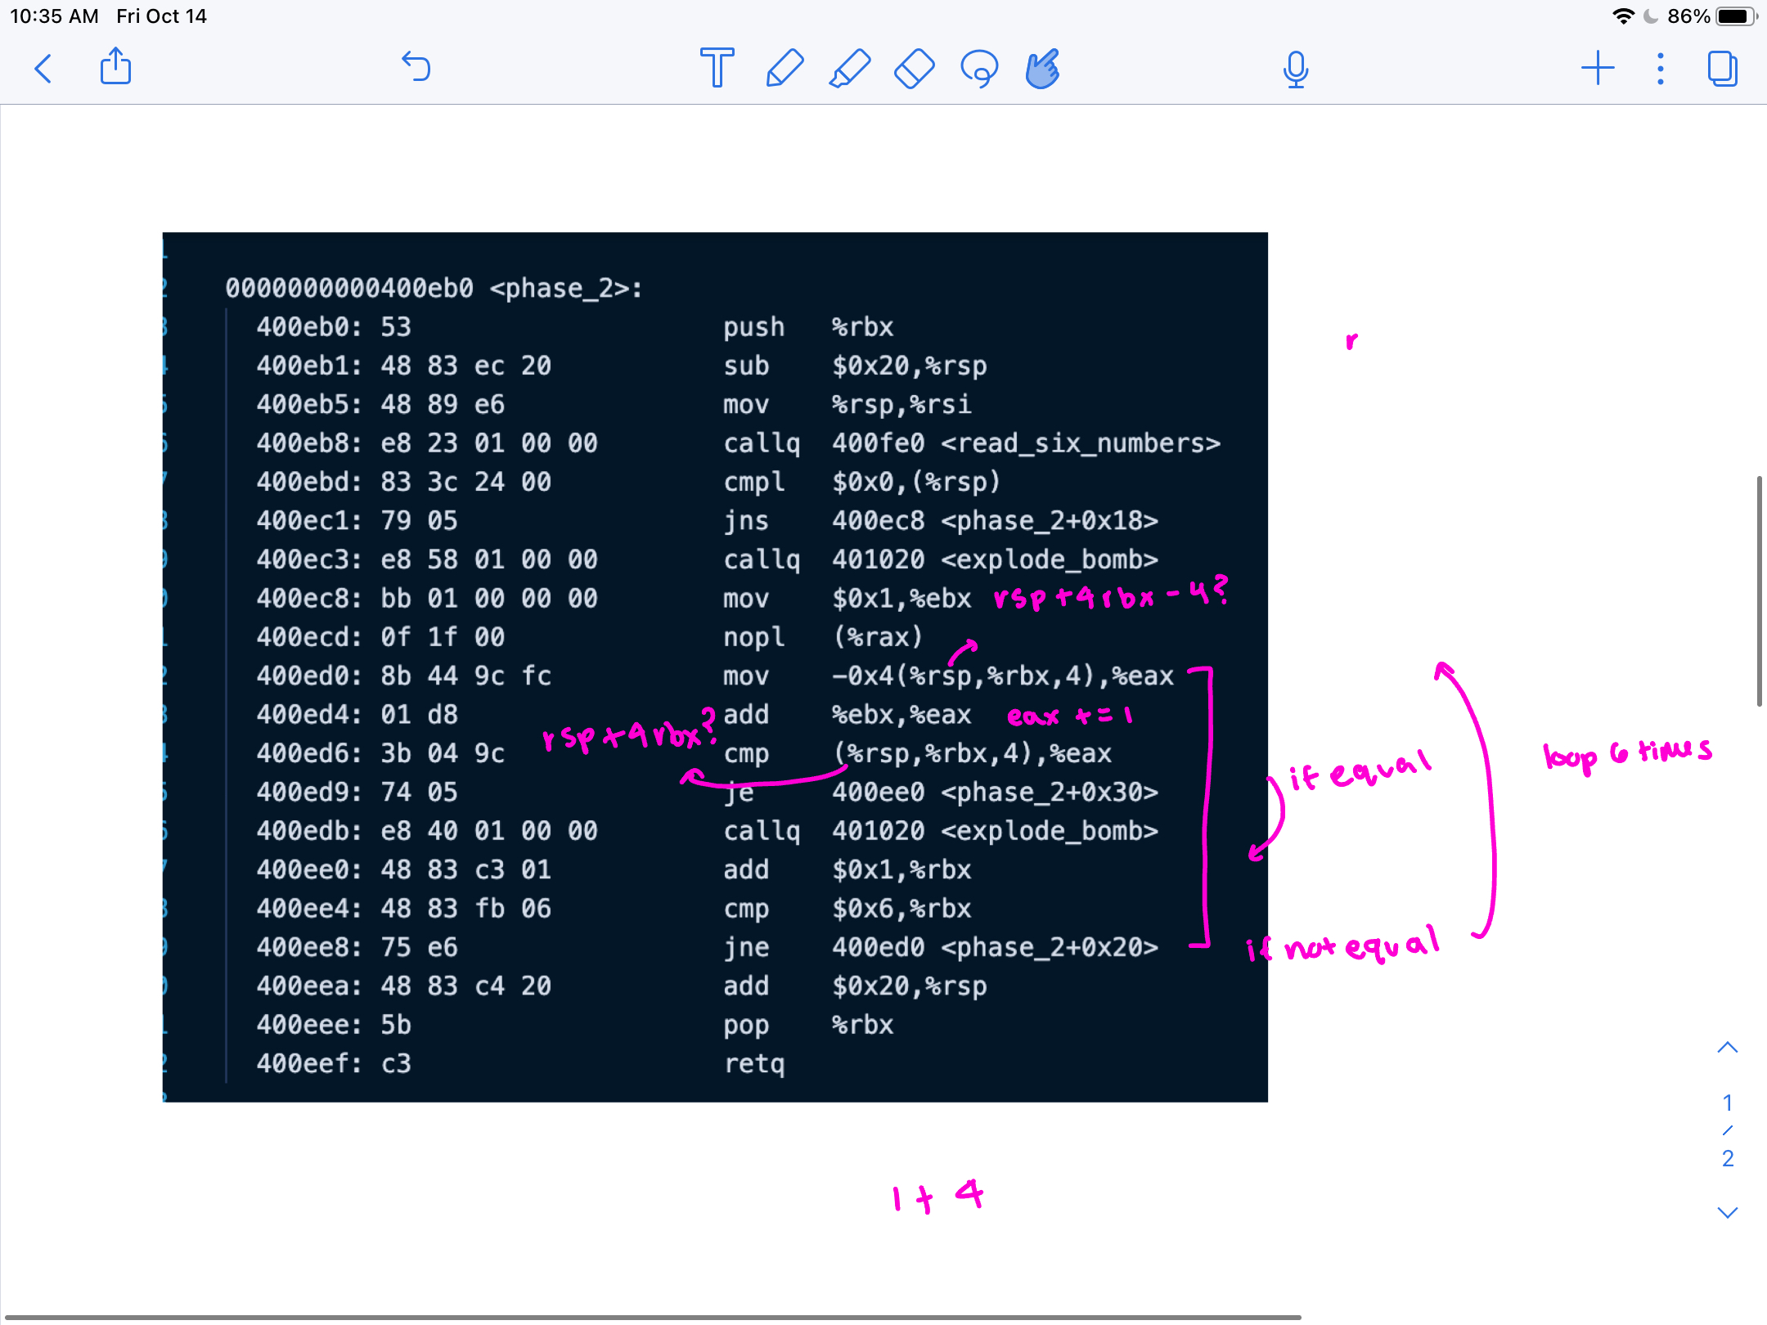This screenshot has height=1325, width=1767.
Task: Select the Pen tool
Action: coord(784,68)
